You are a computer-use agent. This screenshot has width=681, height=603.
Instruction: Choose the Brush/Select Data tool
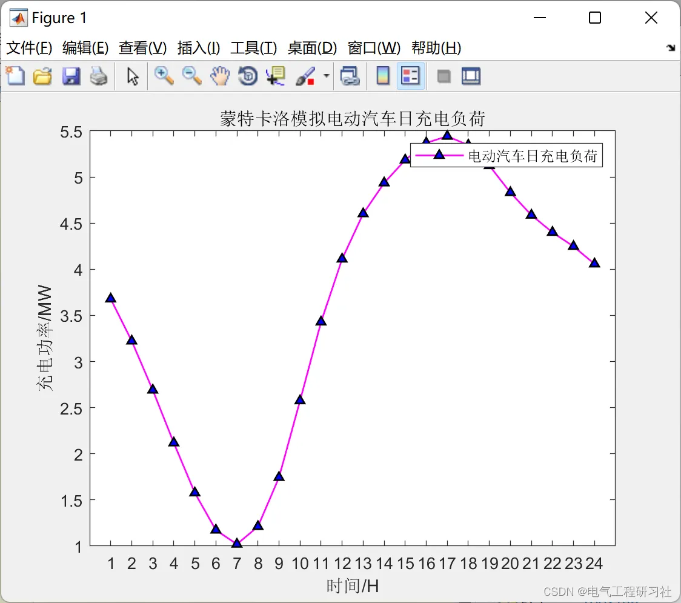[x=306, y=76]
